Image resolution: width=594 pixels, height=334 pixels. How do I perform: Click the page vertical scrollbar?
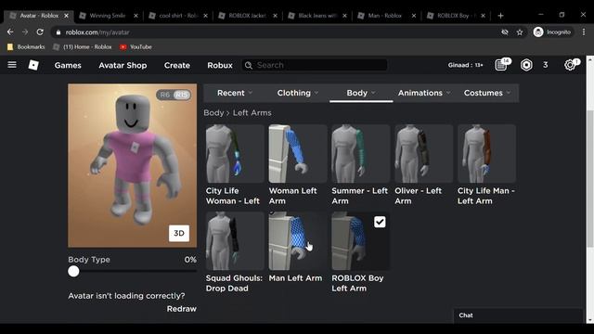pyautogui.click(x=590, y=178)
